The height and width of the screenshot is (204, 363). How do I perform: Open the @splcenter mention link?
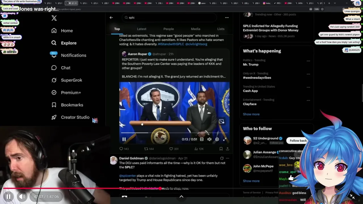point(127,176)
